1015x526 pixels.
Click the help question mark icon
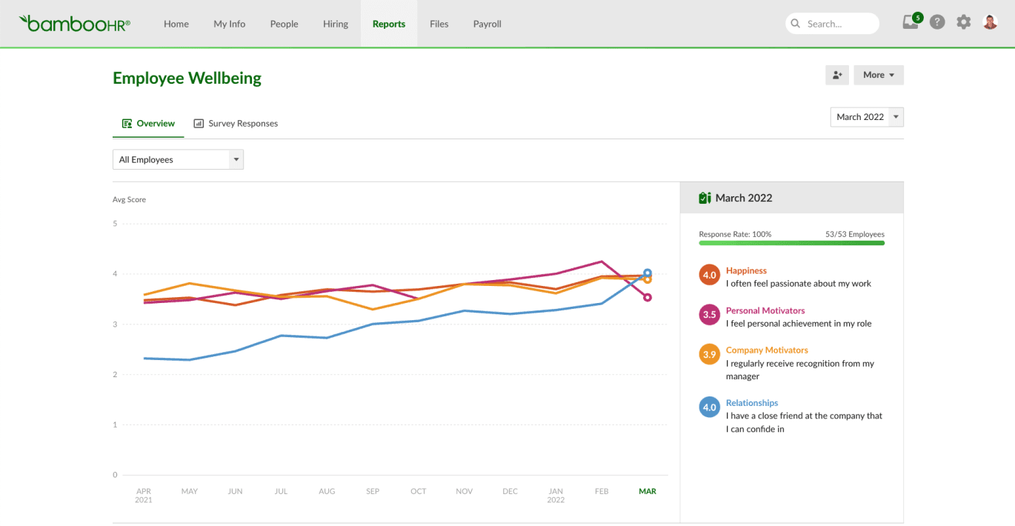(937, 22)
